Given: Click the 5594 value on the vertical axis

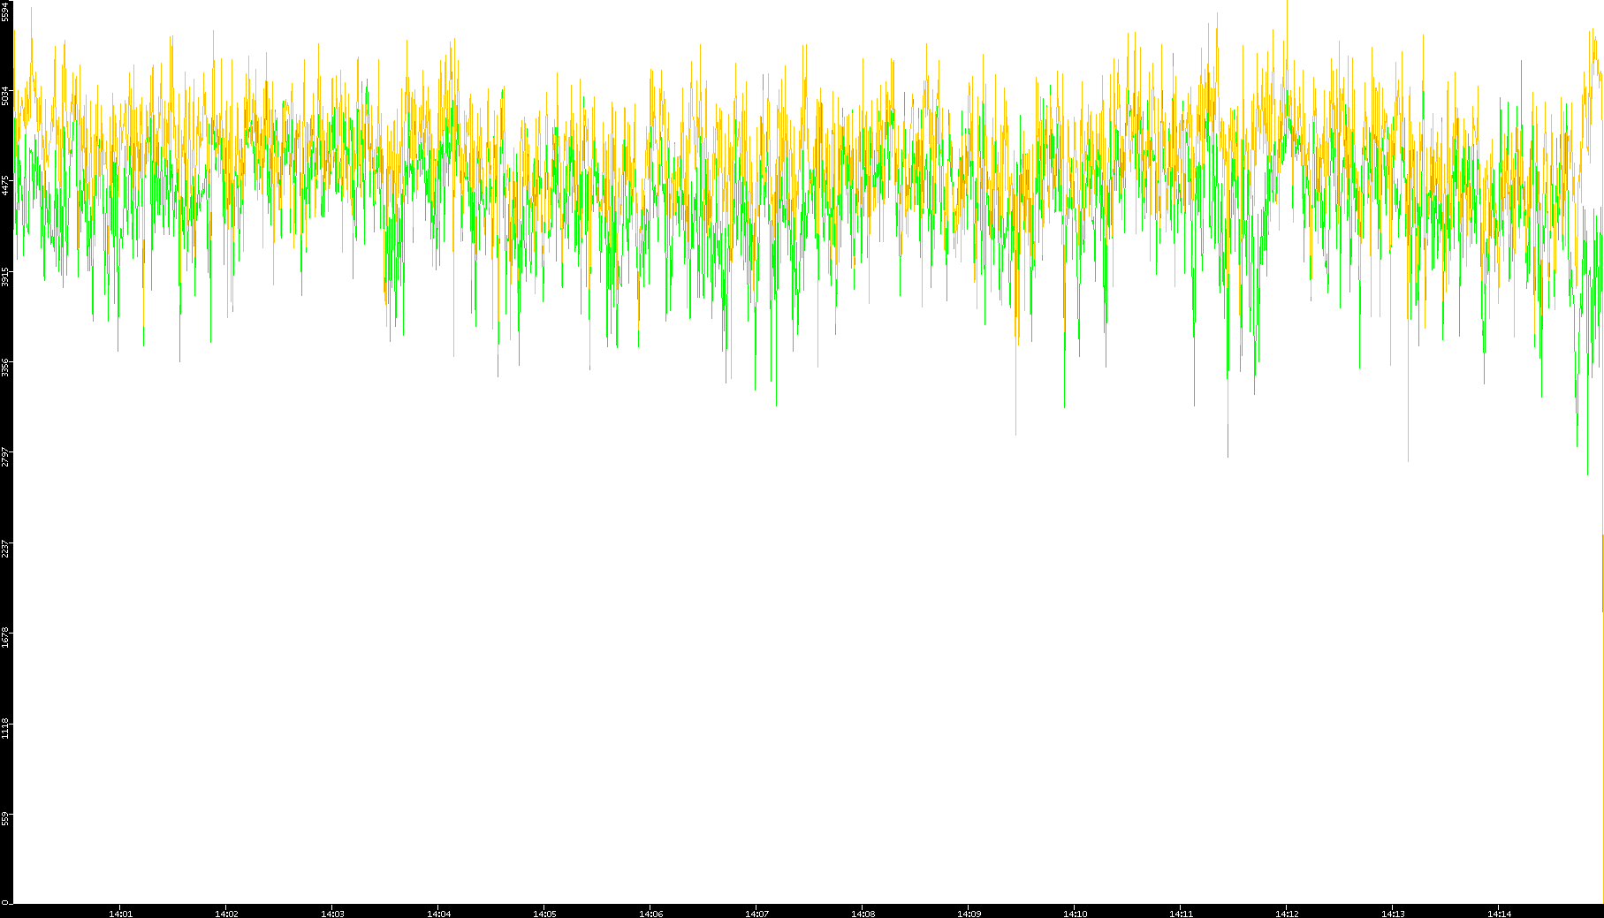Looking at the screenshot, I should pyautogui.click(x=5, y=11).
